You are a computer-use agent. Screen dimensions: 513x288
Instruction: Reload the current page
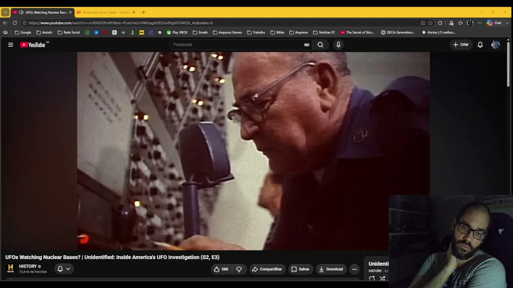15,23
